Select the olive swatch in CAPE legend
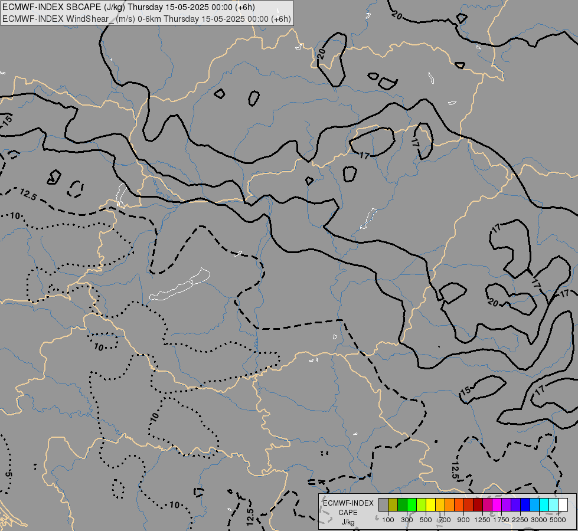The image size is (578, 531). pyautogui.click(x=393, y=504)
